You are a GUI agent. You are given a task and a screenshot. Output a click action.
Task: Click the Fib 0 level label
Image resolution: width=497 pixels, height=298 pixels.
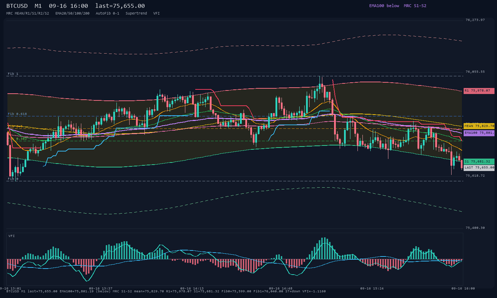(x=13, y=179)
